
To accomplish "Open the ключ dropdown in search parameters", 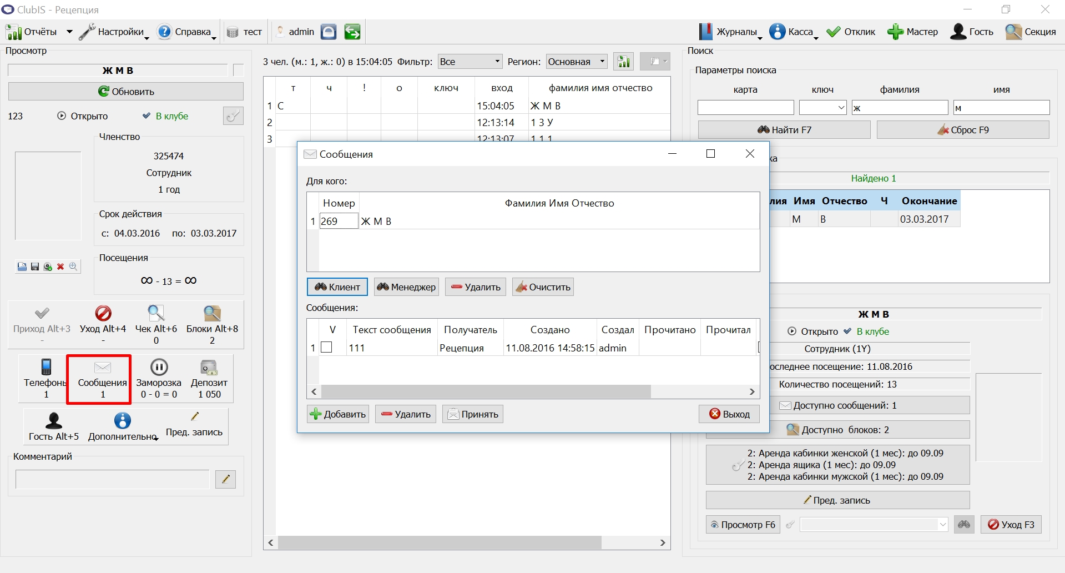I will [823, 108].
